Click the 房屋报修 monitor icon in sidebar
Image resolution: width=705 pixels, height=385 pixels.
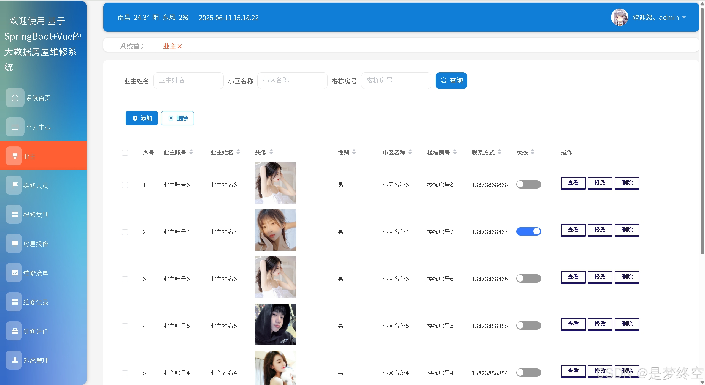point(15,244)
